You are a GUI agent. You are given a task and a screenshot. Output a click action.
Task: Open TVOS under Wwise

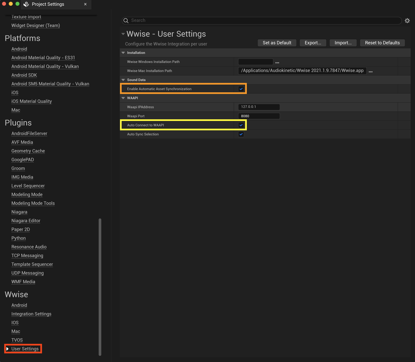[17, 340]
